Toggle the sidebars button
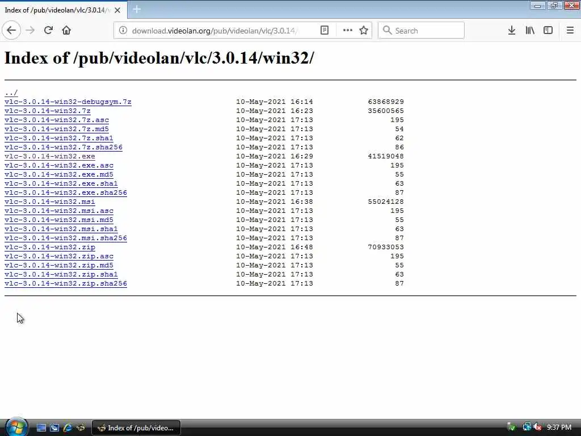 (x=548, y=31)
